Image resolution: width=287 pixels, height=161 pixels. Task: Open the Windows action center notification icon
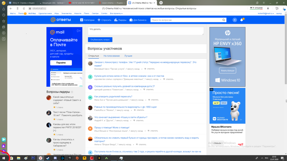tap(282, 158)
